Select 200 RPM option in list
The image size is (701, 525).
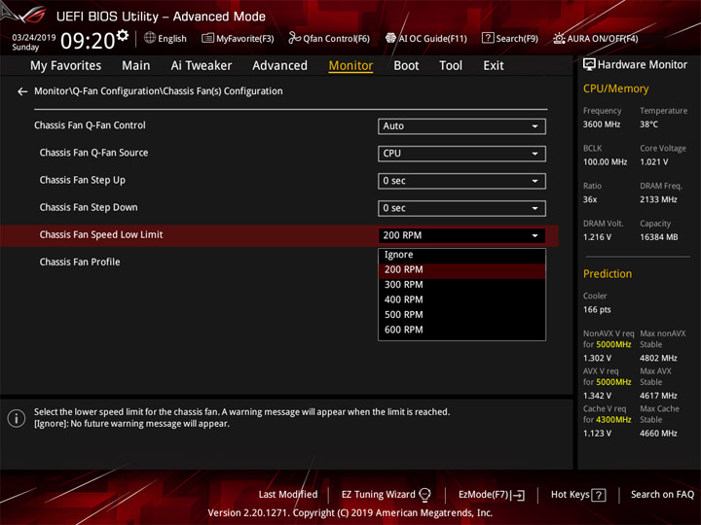pos(461,270)
